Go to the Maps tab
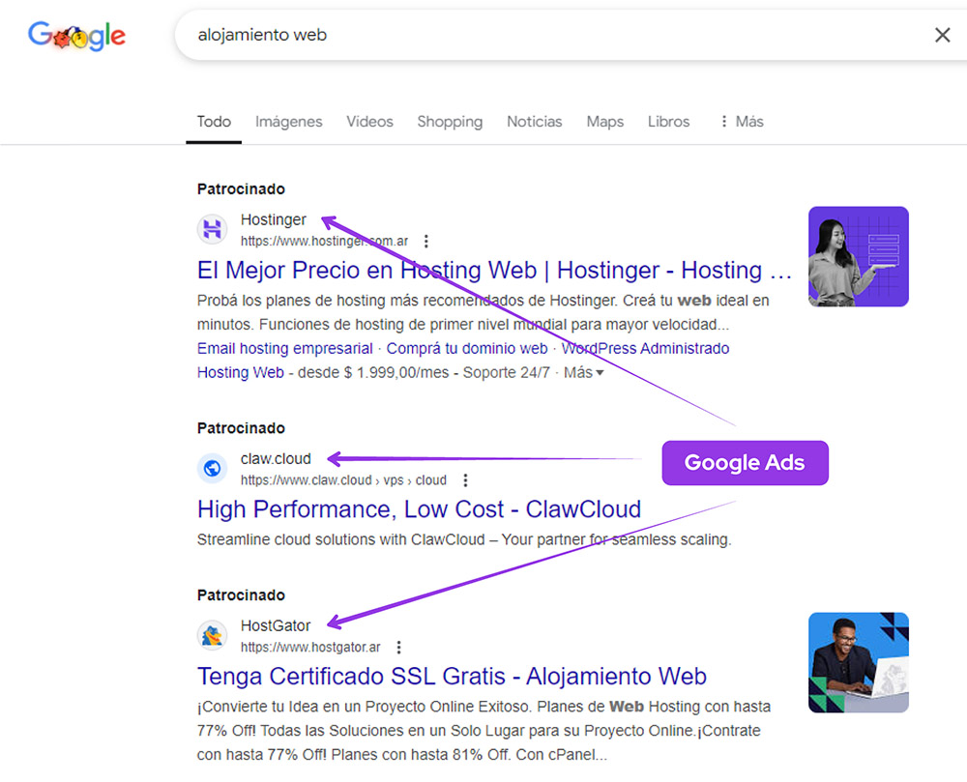The width and height of the screenshot is (967, 782). (605, 122)
